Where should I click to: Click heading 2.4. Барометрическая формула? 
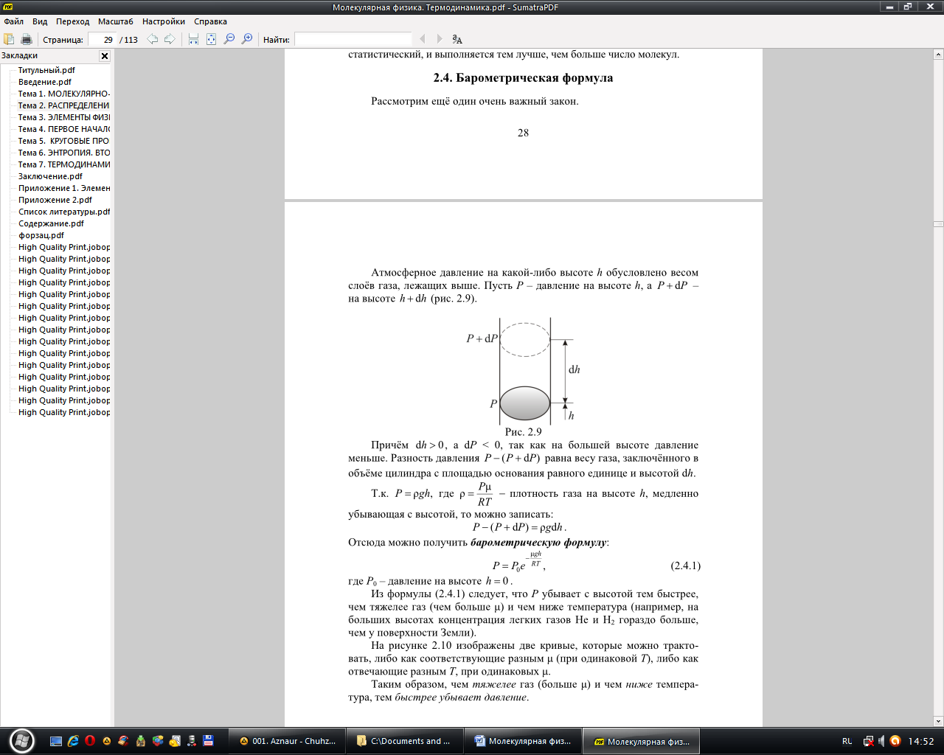point(523,77)
